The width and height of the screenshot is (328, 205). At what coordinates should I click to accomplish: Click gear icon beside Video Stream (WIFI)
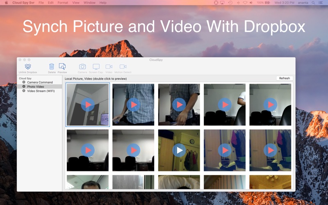[x=24, y=91]
